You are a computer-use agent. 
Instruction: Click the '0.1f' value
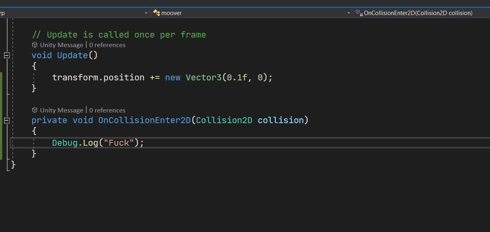click(237, 78)
